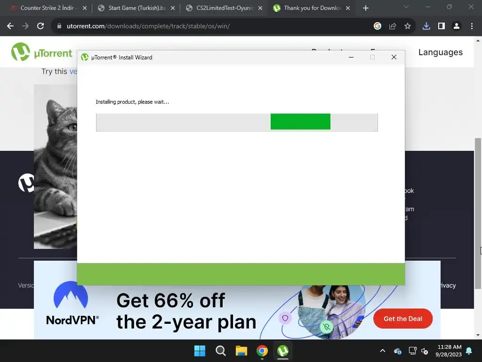Click the white µTorrent footer logo

click(x=26, y=183)
